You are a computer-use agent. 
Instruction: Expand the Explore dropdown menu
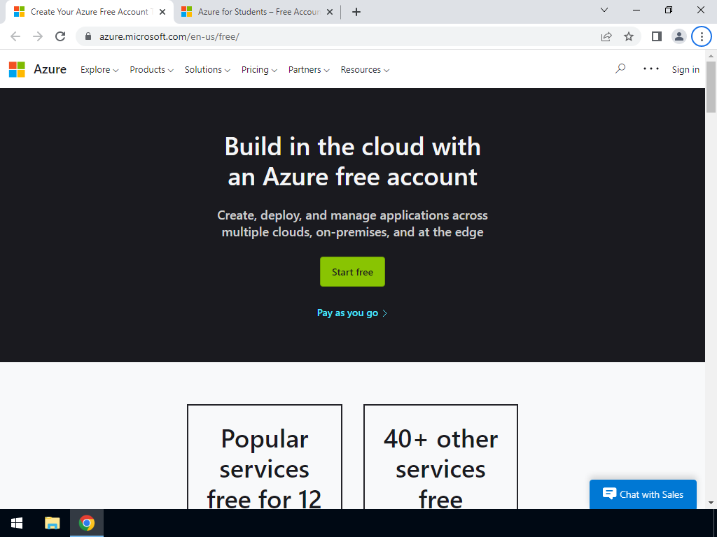99,70
